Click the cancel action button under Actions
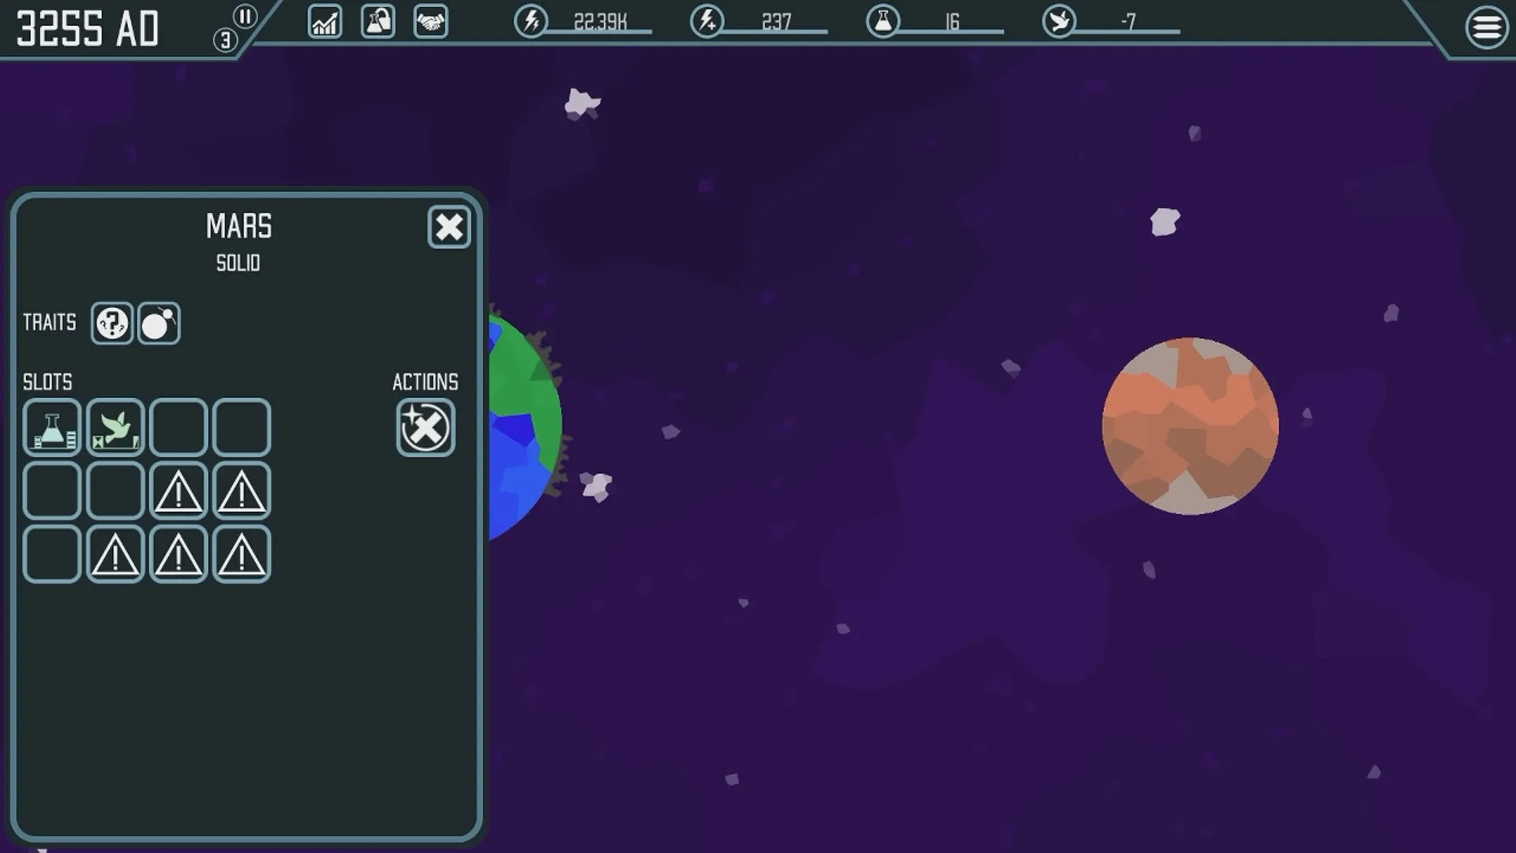This screenshot has height=853, width=1516. [426, 428]
